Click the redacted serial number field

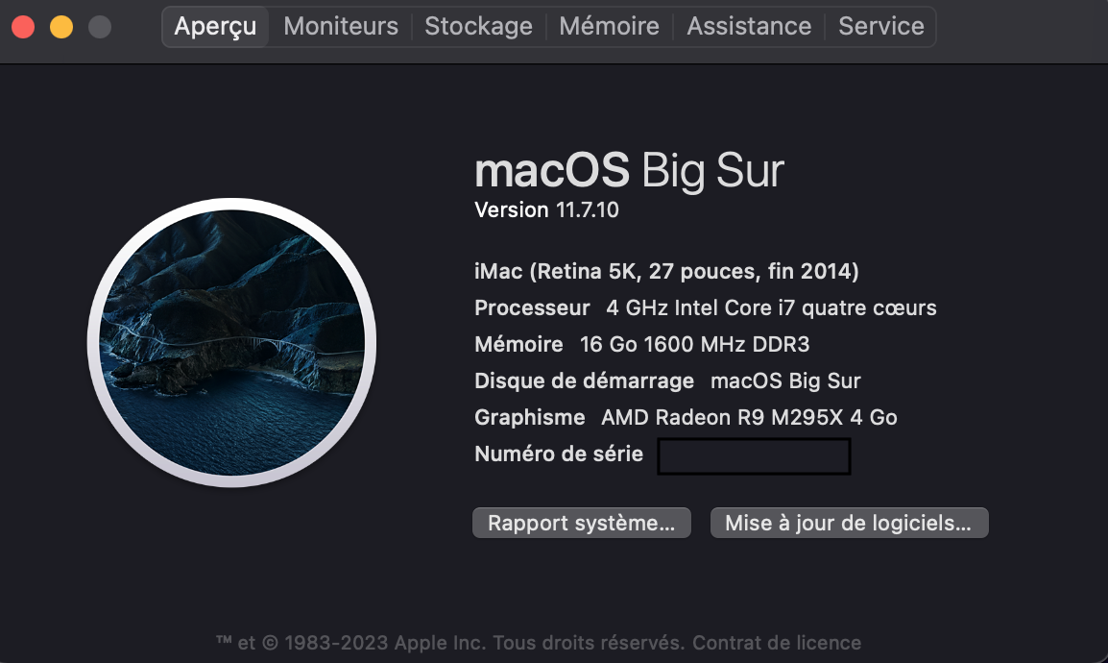754,456
